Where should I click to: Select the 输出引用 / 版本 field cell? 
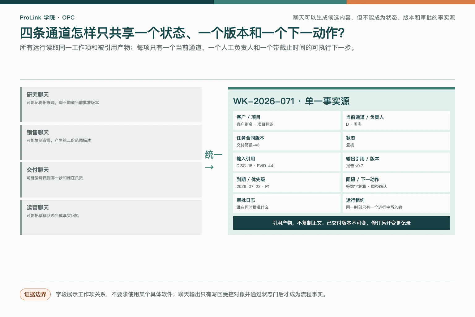click(396, 162)
